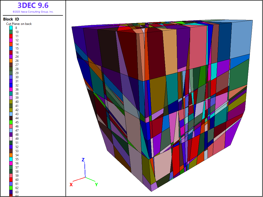The image size is (263, 197).
Task: Click the 'Block ID' legend heading
Action: pyautogui.click(x=11, y=19)
